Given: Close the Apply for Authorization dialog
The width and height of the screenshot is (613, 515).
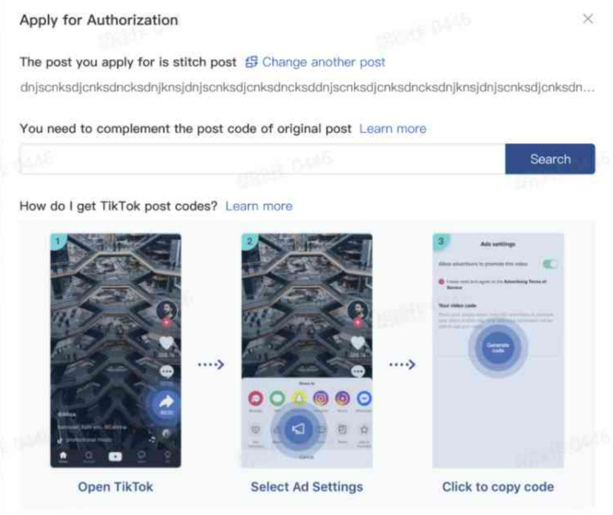Looking at the screenshot, I should tap(588, 19).
